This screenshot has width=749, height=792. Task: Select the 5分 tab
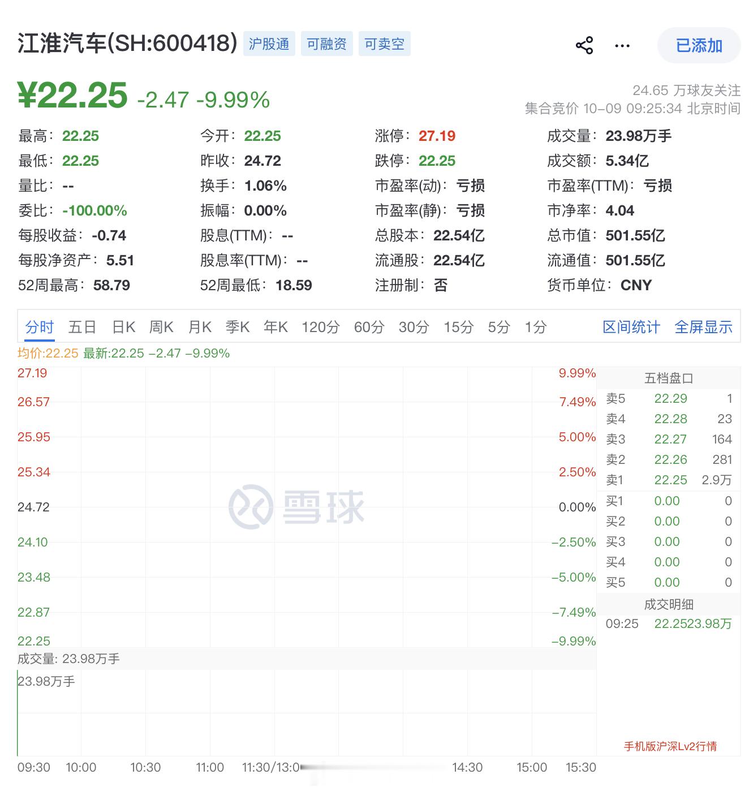(x=500, y=327)
